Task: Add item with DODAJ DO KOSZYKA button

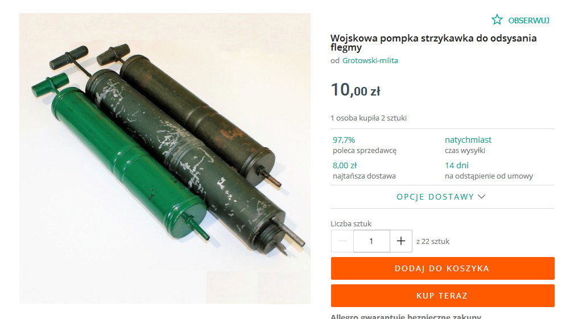Action: [443, 268]
